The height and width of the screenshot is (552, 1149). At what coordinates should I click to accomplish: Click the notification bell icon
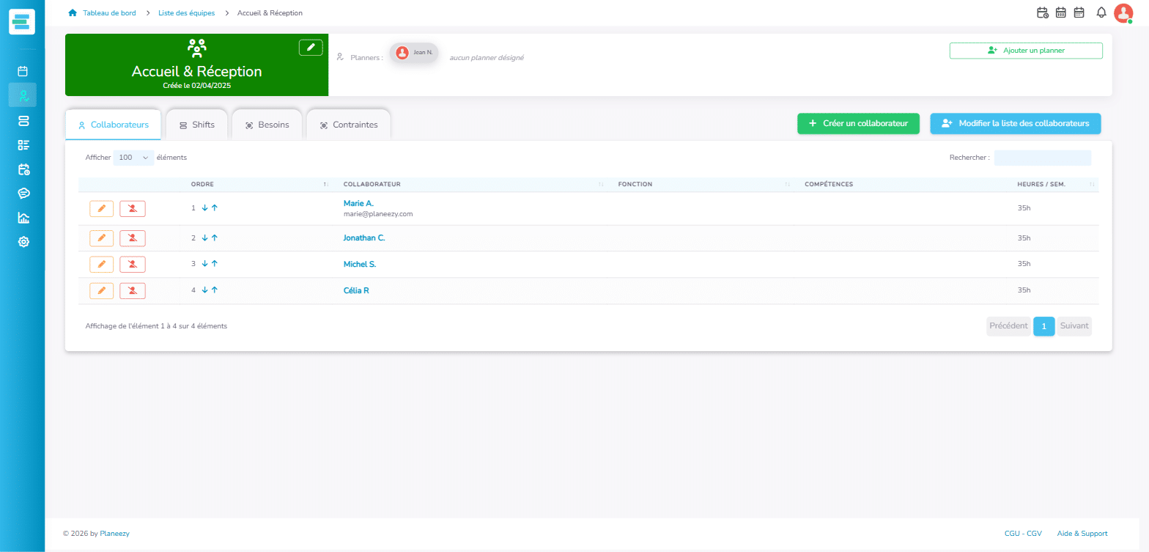(x=1101, y=12)
